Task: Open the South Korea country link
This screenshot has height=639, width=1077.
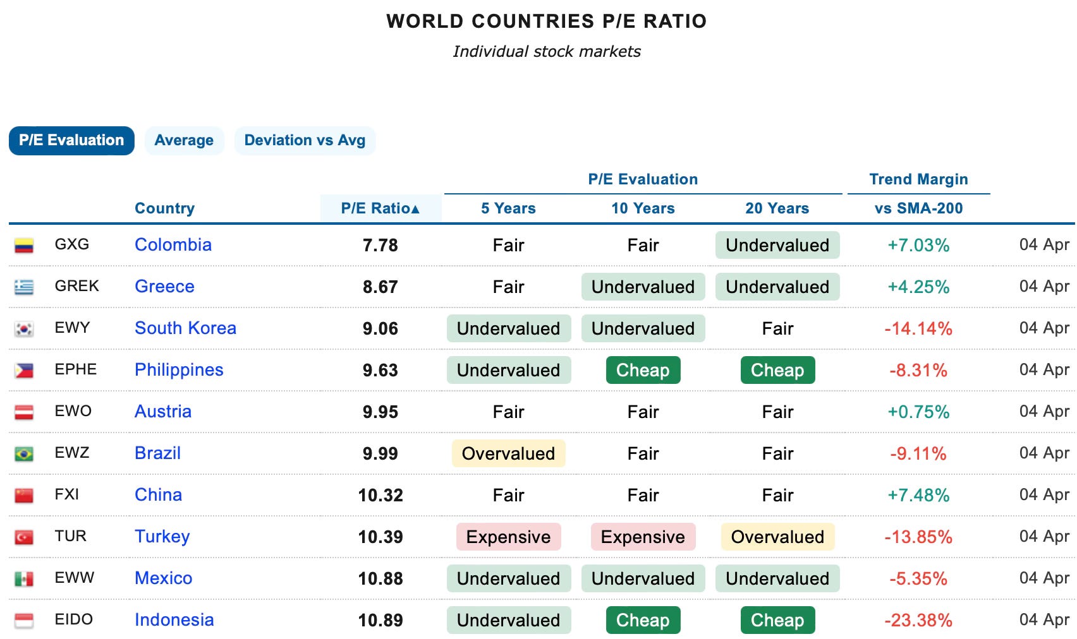Action: pos(185,328)
